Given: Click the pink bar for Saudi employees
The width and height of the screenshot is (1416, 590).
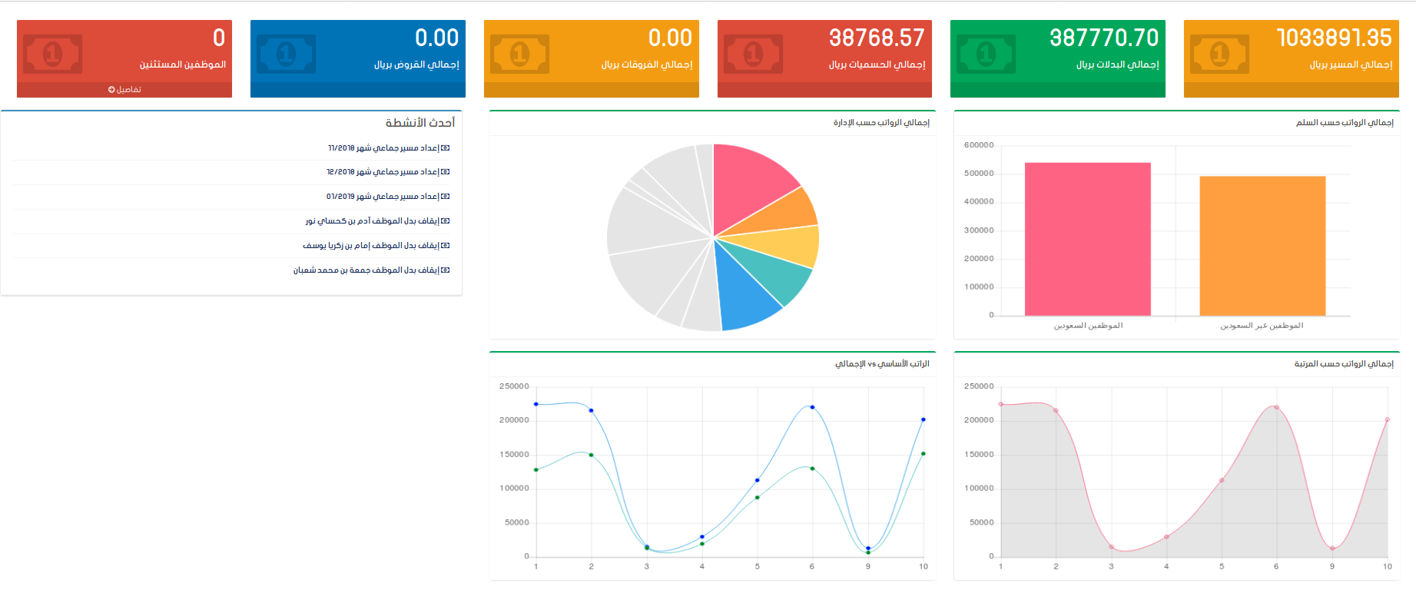Looking at the screenshot, I should coord(1087,240).
